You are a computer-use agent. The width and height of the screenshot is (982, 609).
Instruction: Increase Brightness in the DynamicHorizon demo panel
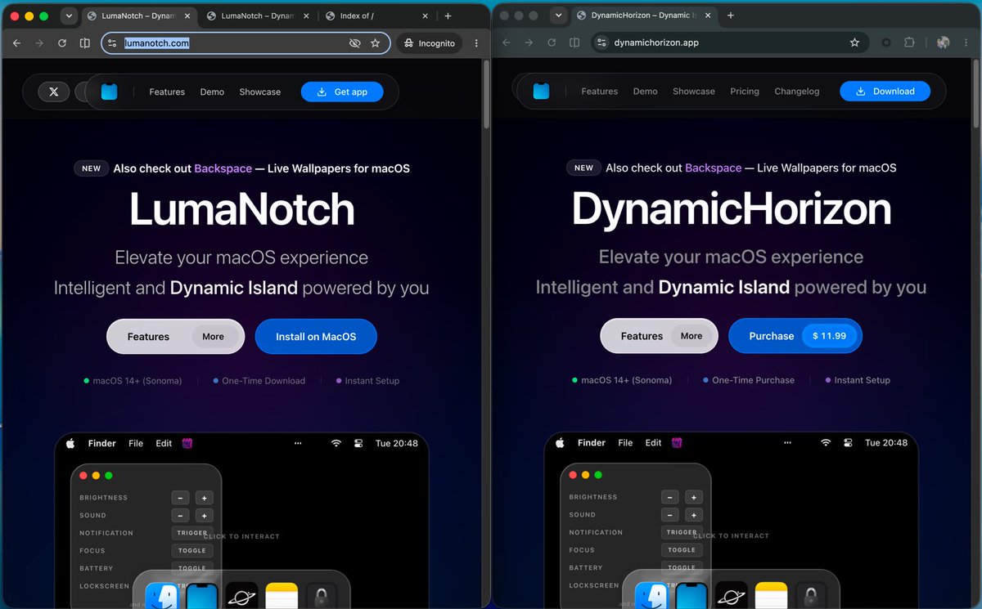(693, 497)
